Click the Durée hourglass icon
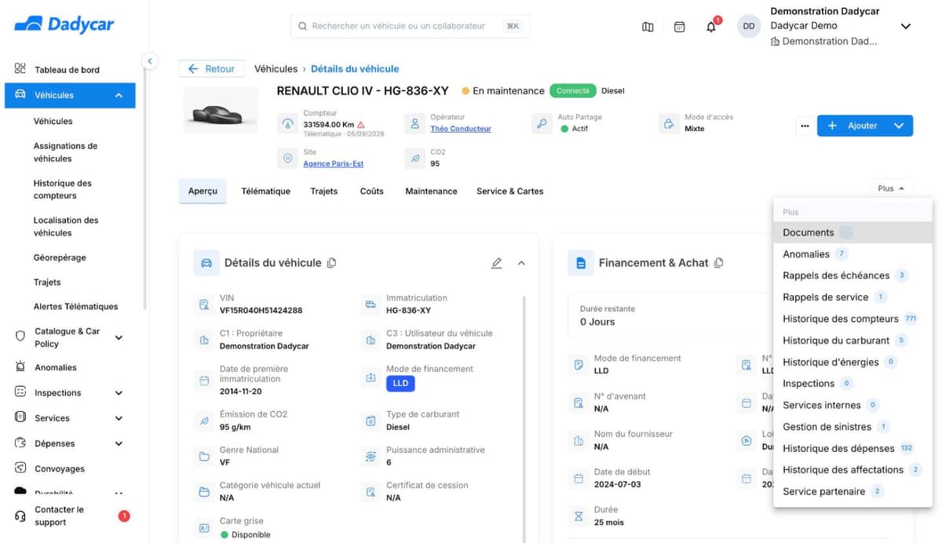The height and width of the screenshot is (543, 942). [x=579, y=516]
